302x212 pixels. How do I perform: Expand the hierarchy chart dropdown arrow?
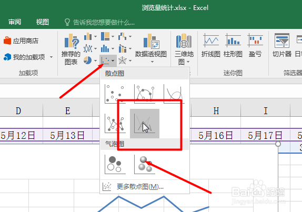113,36
